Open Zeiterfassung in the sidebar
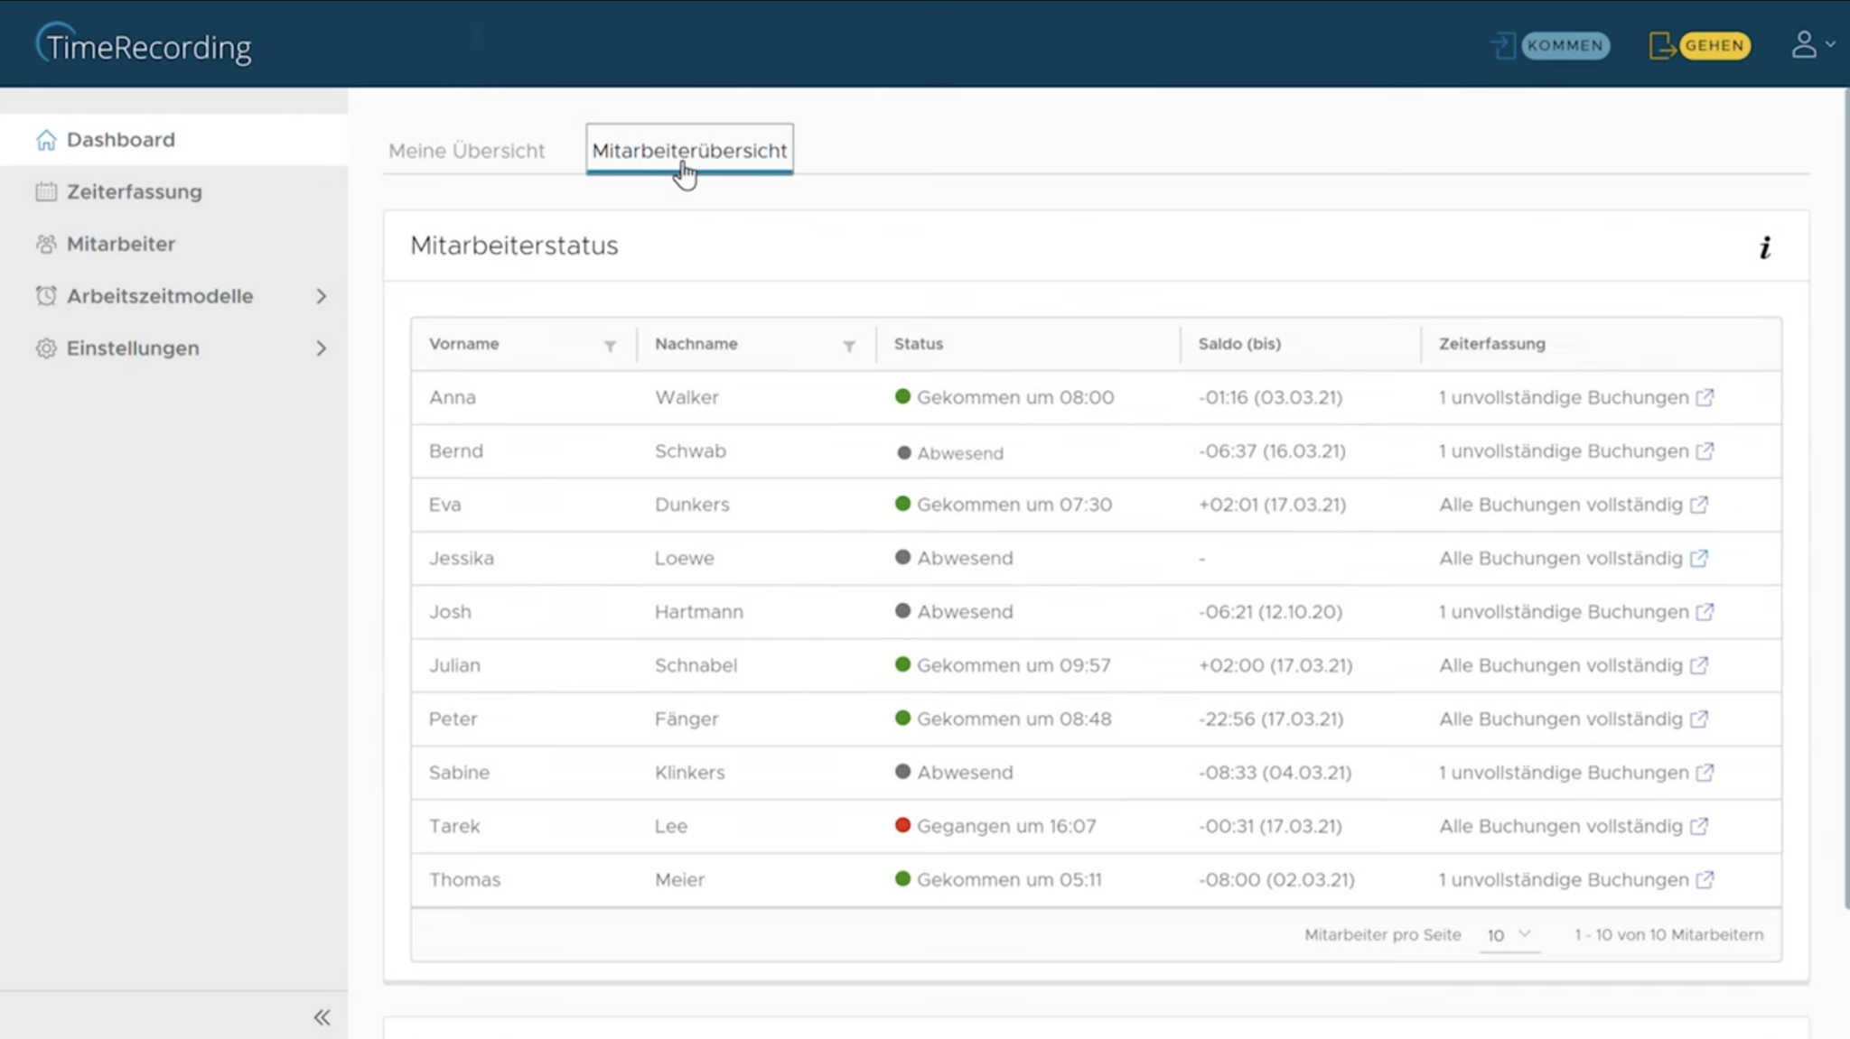The height and width of the screenshot is (1039, 1850). click(x=173, y=191)
